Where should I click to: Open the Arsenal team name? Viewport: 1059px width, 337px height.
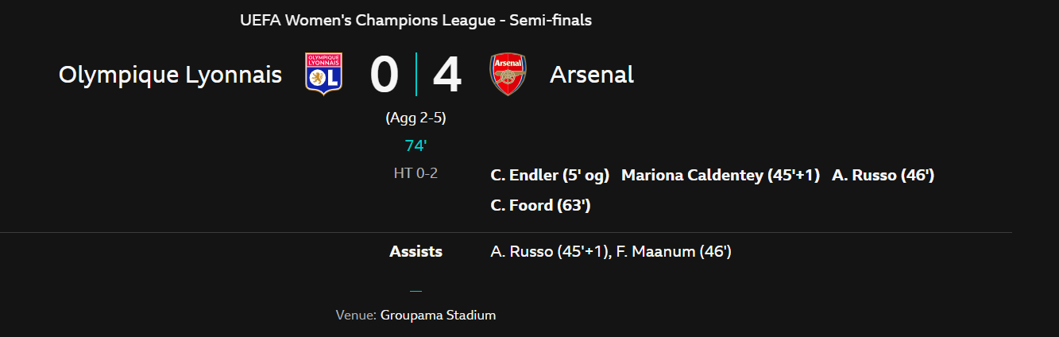[592, 75]
